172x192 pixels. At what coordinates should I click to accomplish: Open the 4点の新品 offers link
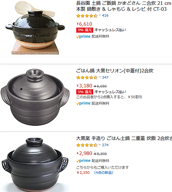104,172
